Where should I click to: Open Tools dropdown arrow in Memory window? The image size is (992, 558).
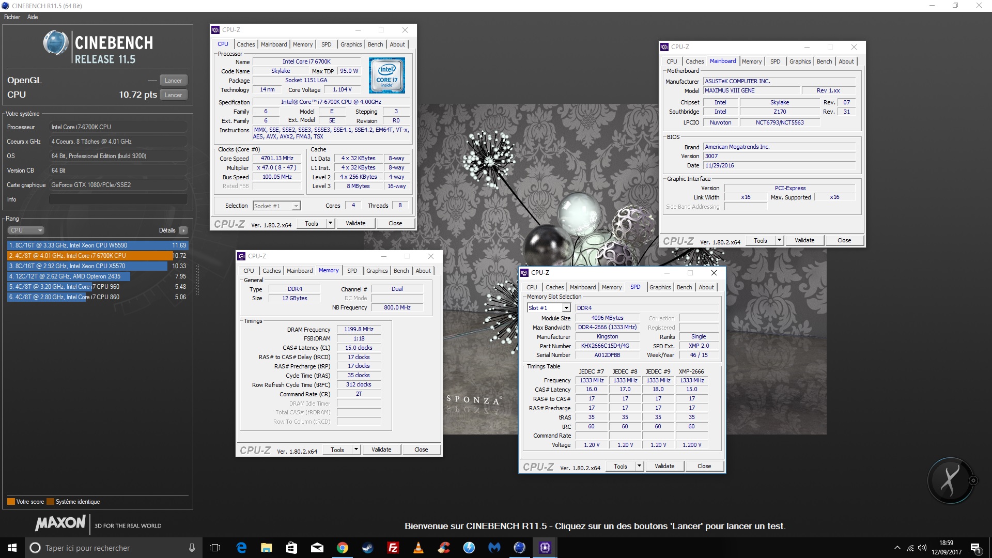tap(356, 450)
